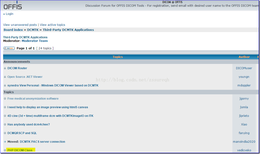This screenshot has height=154, width=260.
Task: Click the new topic button icon
Action: 9,48
